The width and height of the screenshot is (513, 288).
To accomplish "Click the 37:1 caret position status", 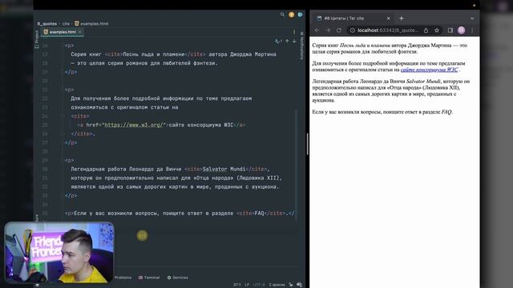I will tap(237, 285).
